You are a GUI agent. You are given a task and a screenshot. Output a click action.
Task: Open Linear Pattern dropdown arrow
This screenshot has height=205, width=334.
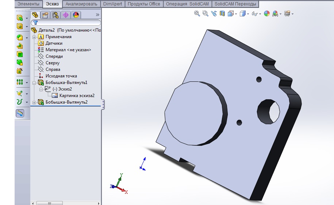click(x=27, y=83)
